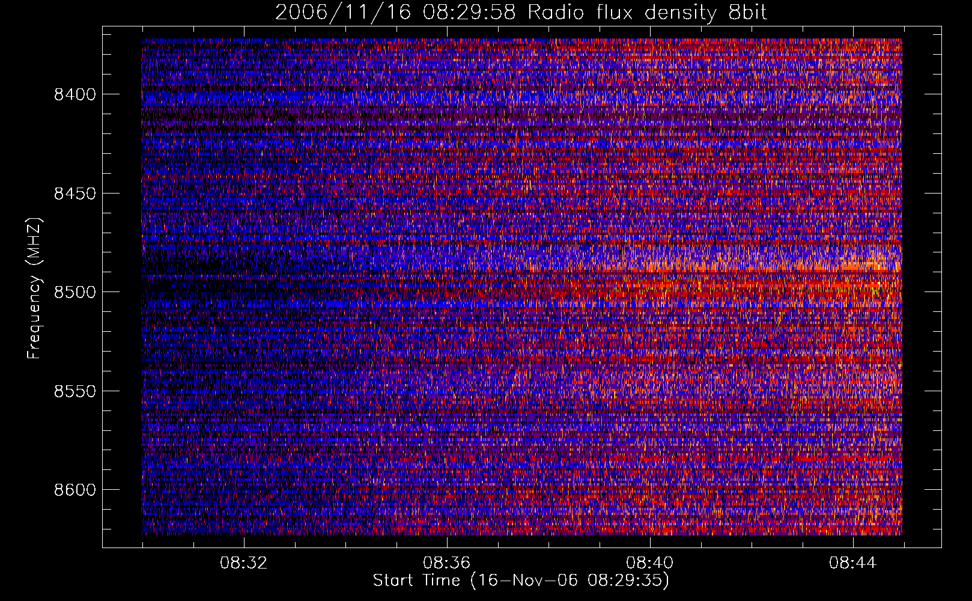Click the 08:36 time axis label
Viewport: 972px width, 601px height.
click(x=446, y=563)
